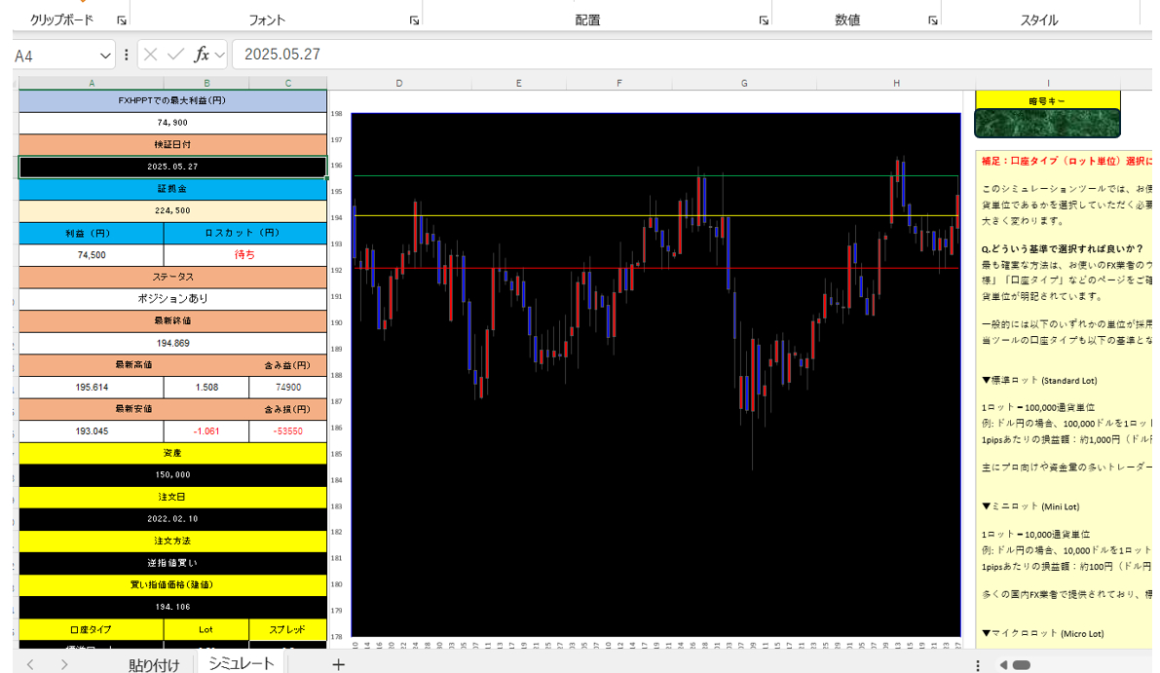Click the Insert Function fx icon
This screenshot has width=1160, height=673.
[202, 55]
